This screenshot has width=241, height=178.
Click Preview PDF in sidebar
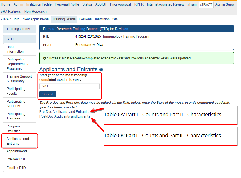pos(16,159)
